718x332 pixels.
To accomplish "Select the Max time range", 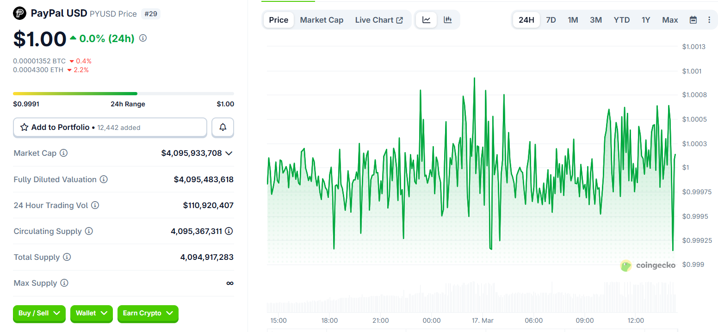I will pos(669,20).
